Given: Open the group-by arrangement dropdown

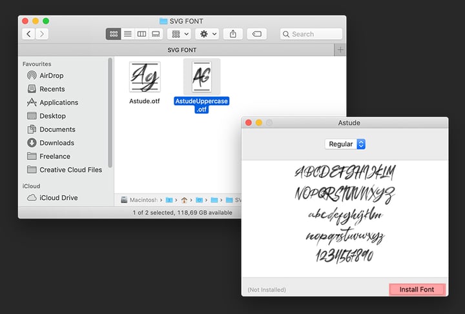Looking at the screenshot, I should tap(179, 34).
